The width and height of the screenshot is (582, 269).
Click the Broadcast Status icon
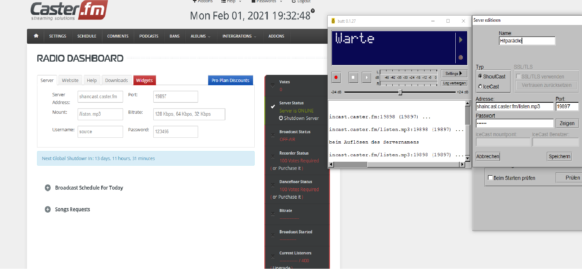[x=273, y=135]
